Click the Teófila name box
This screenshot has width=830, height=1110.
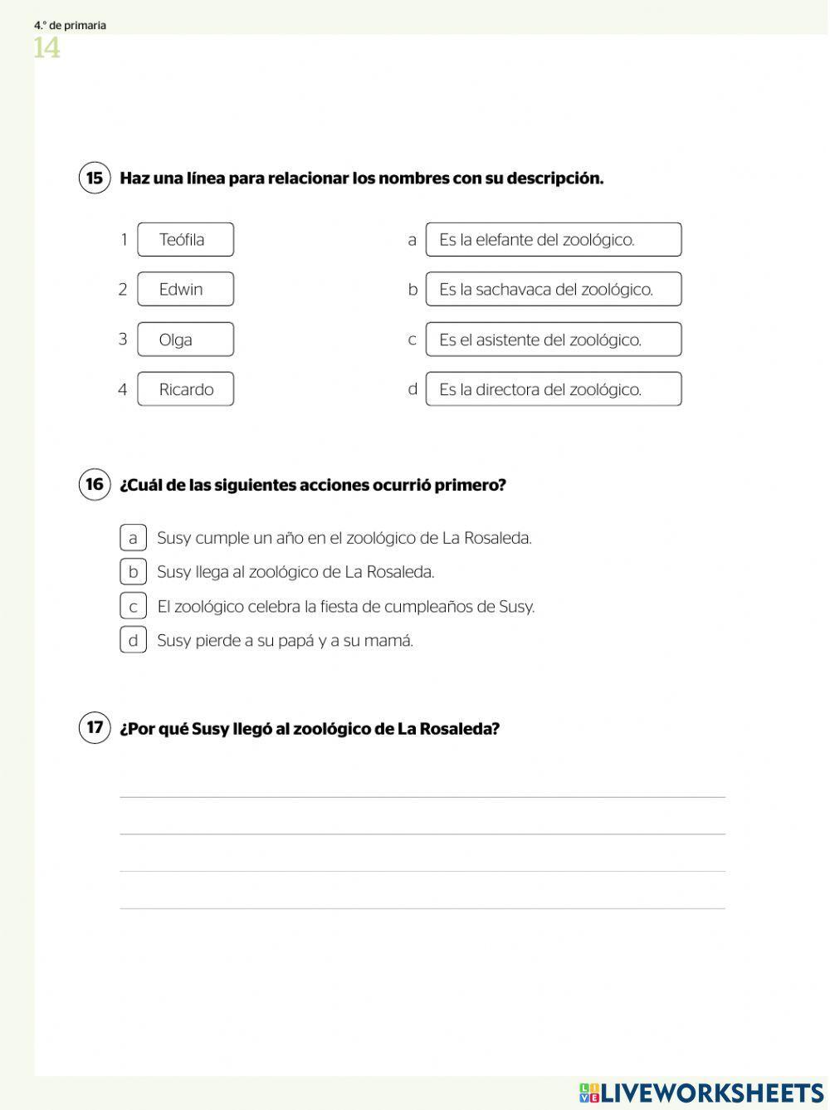(x=185, y=240)
